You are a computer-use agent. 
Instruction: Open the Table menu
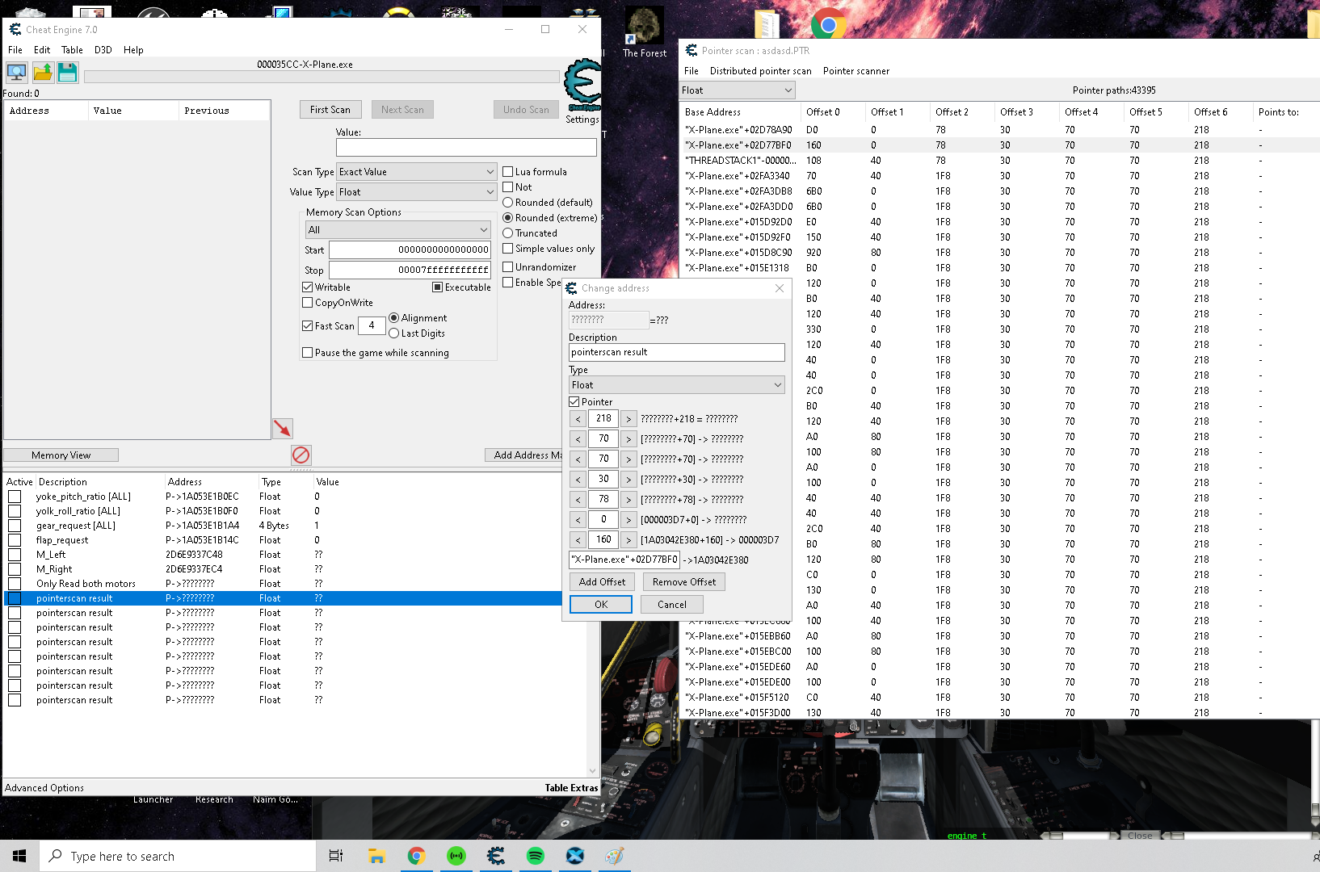[x=72, y=50]
